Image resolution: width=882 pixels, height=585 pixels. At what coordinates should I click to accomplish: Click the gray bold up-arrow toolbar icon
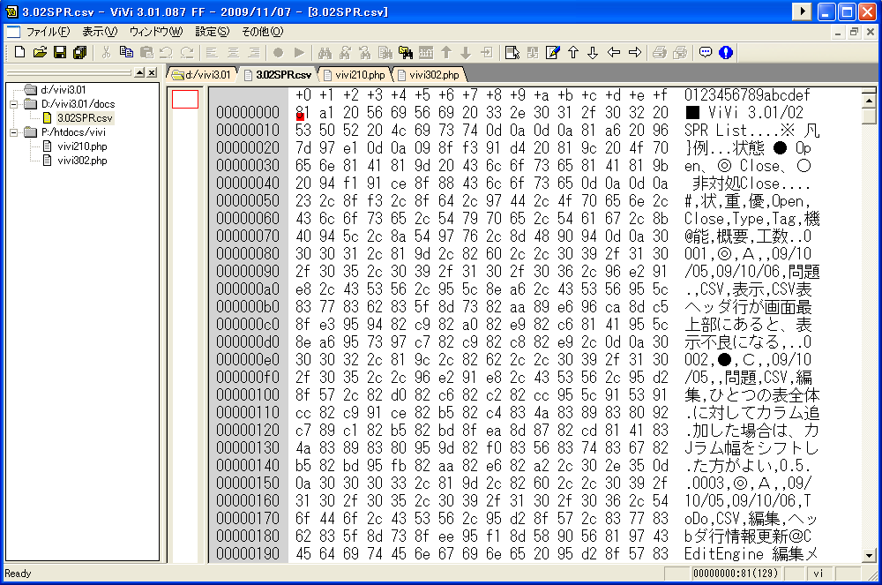point(446,52)
